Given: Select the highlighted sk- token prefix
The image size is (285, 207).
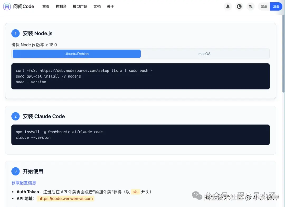Looking at the screenshot, I should click(x=135, y=192).
